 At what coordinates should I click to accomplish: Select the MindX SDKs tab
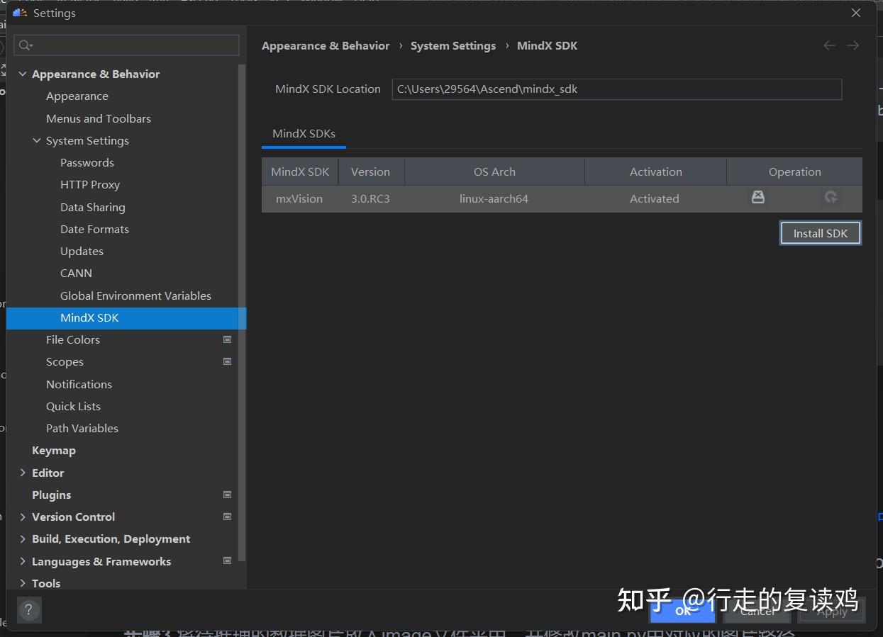tap(304, 133)
